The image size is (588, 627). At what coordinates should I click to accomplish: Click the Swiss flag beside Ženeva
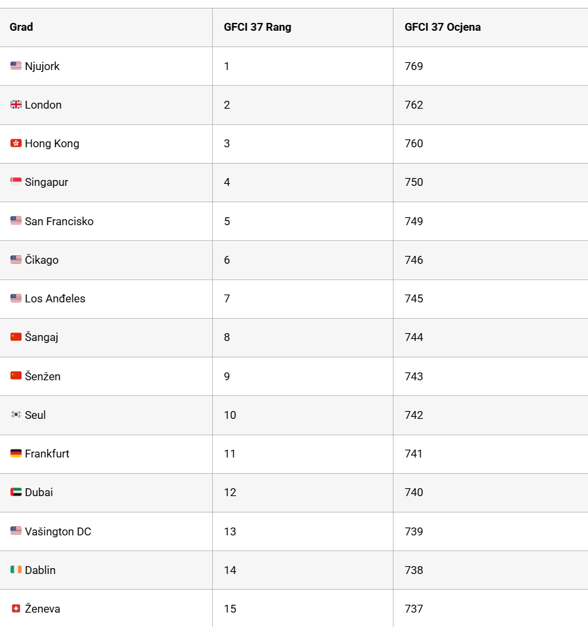click(x=16, y=608)
